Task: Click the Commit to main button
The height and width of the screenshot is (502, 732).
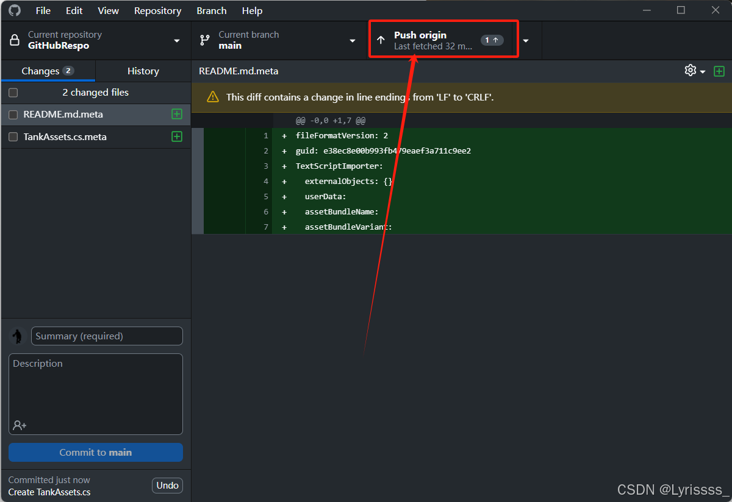Action: (96, 453)
